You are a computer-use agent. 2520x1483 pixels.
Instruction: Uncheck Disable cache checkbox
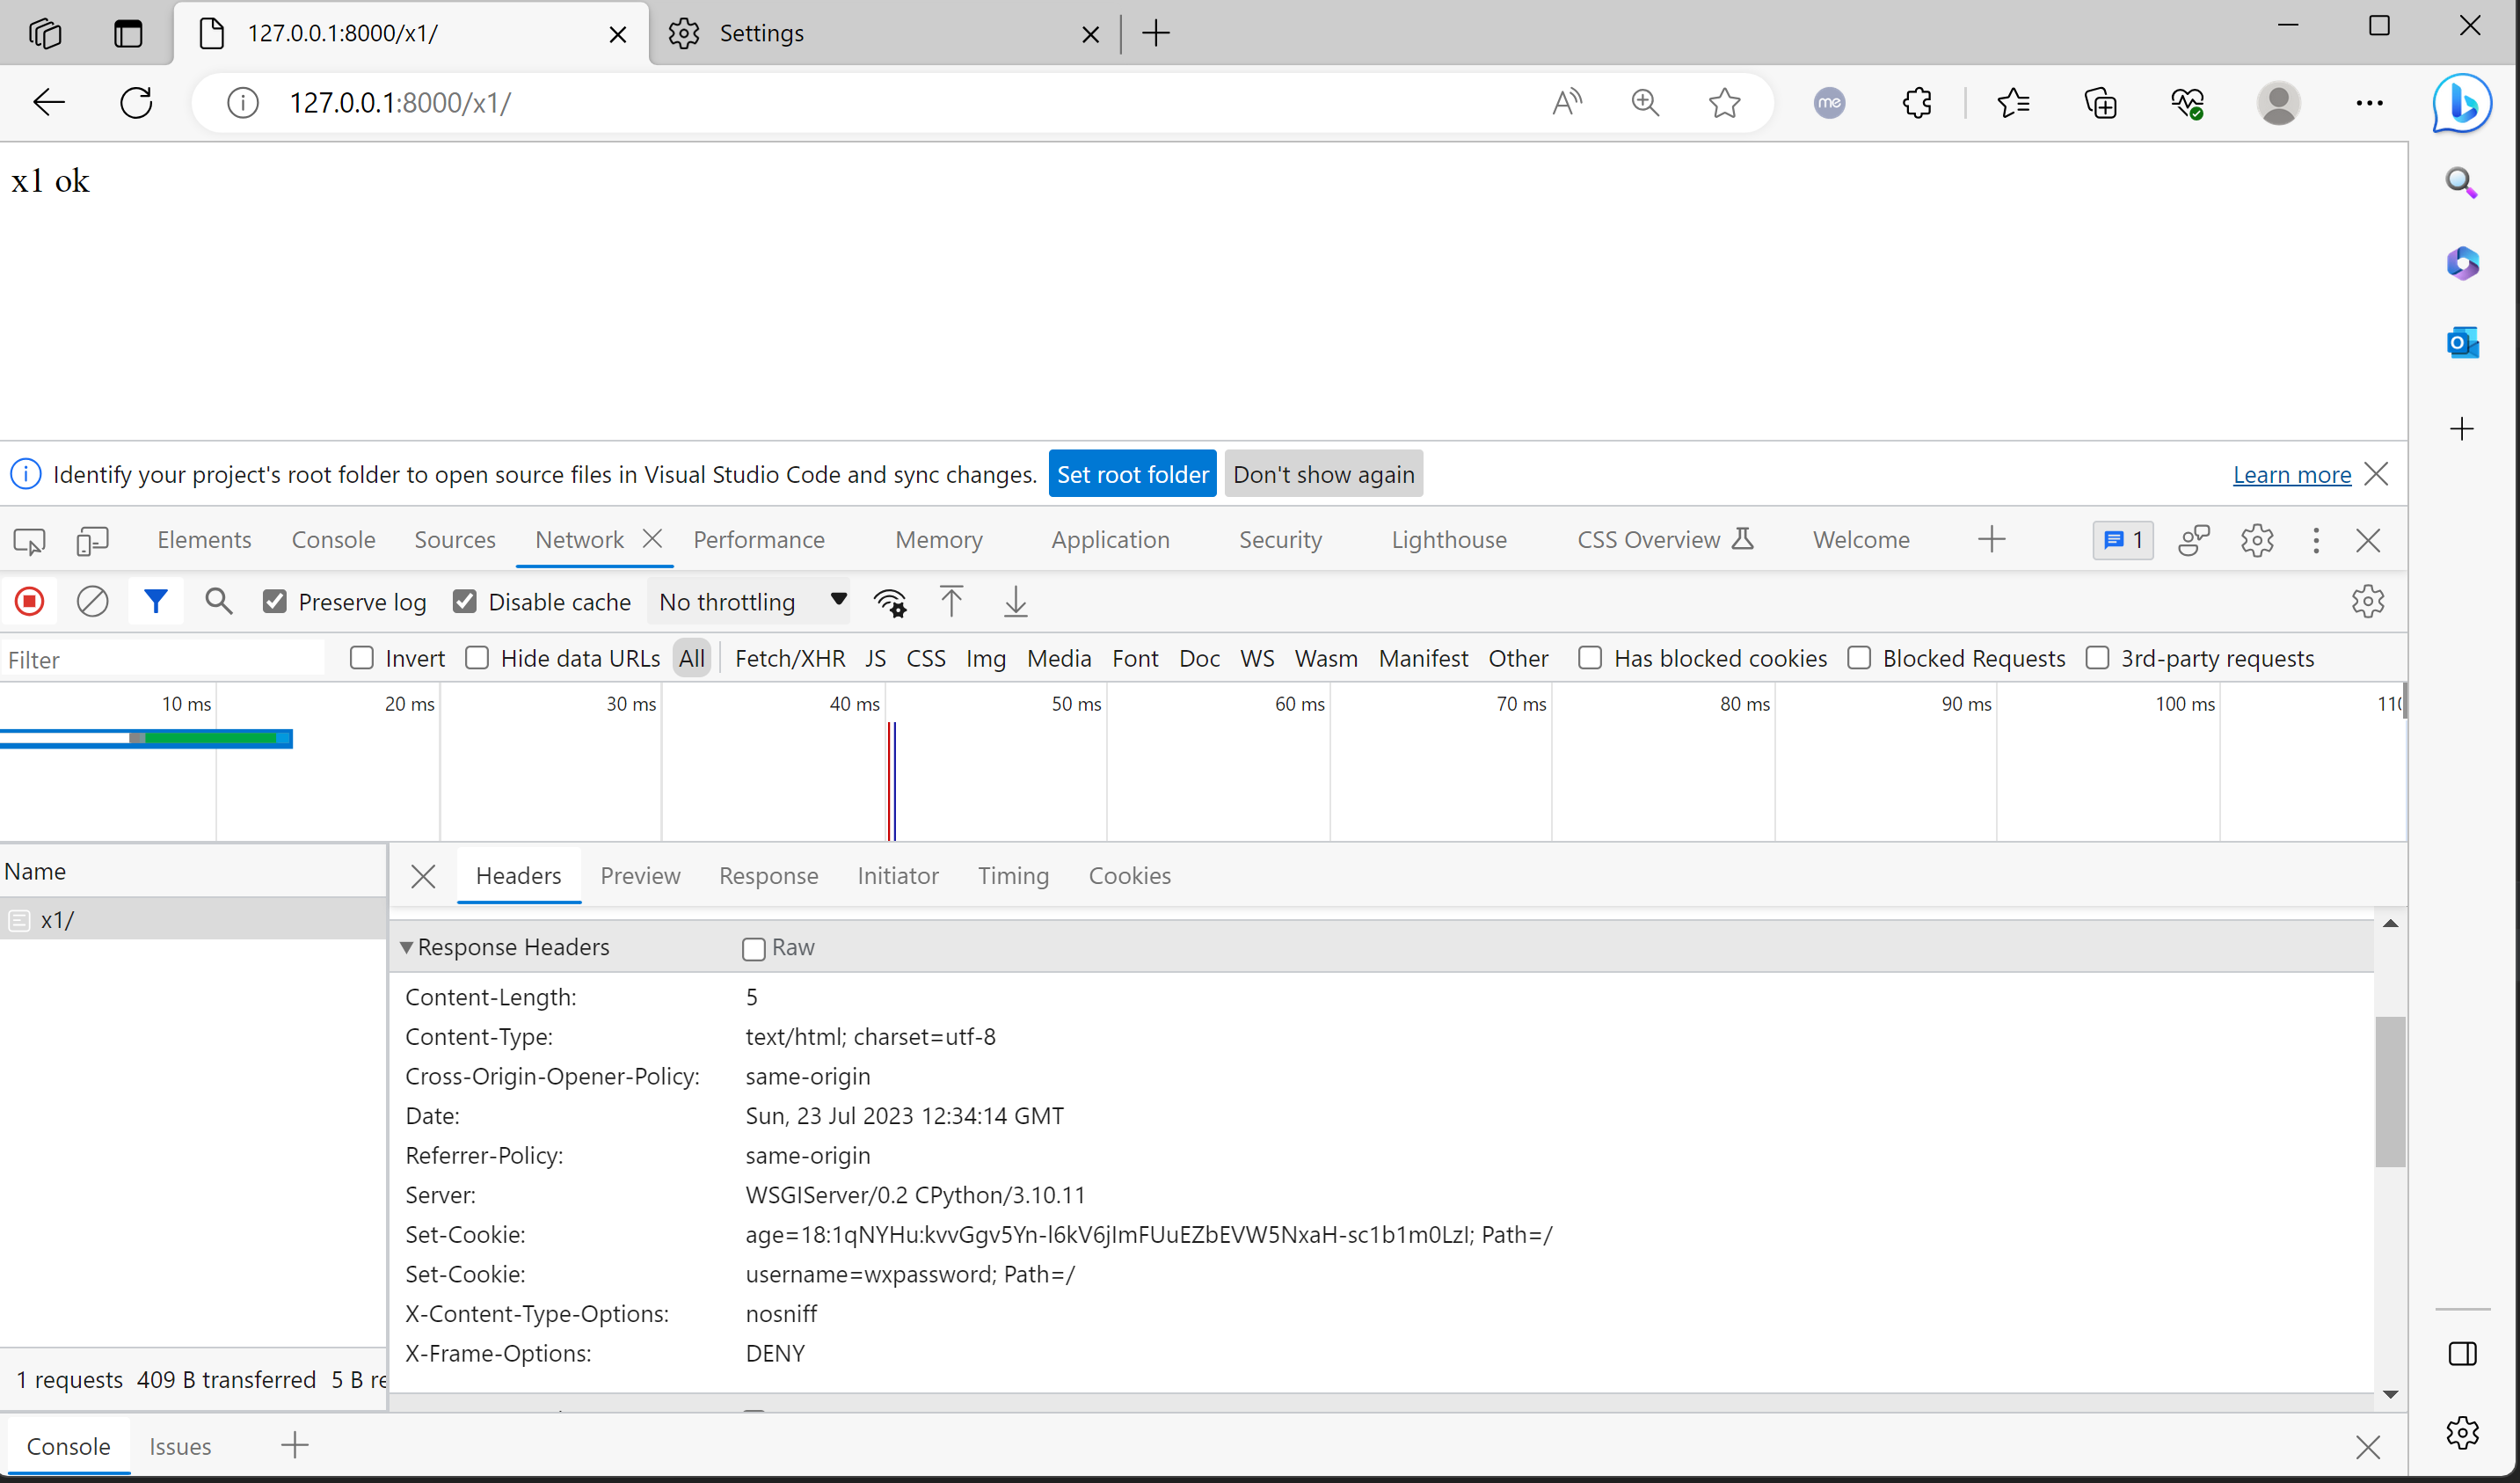465,602
